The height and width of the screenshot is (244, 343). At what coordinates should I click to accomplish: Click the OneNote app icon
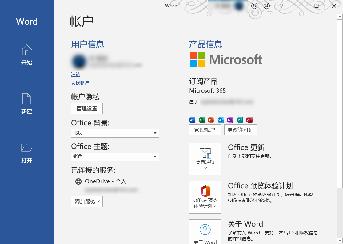pyautogui.click(x=230, y=120)
